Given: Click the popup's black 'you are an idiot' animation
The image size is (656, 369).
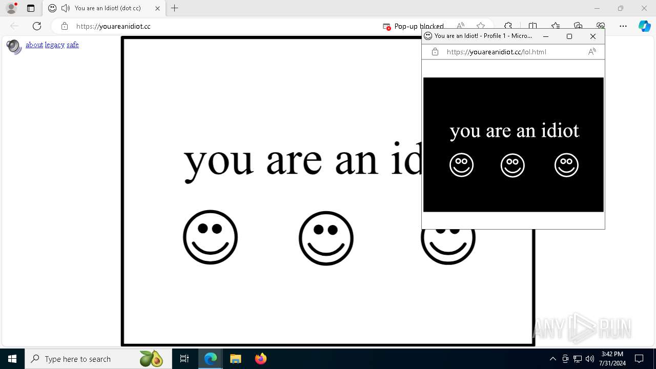Looking at the screenshot, I should [514, 145].
